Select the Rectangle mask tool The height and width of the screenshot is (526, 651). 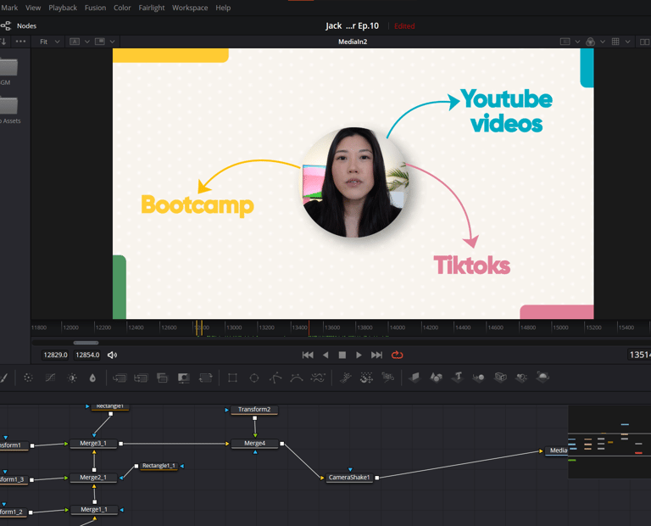coord(232,378)
